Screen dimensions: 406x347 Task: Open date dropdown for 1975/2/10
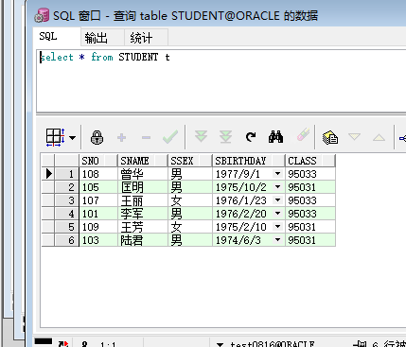click(278, 227)
